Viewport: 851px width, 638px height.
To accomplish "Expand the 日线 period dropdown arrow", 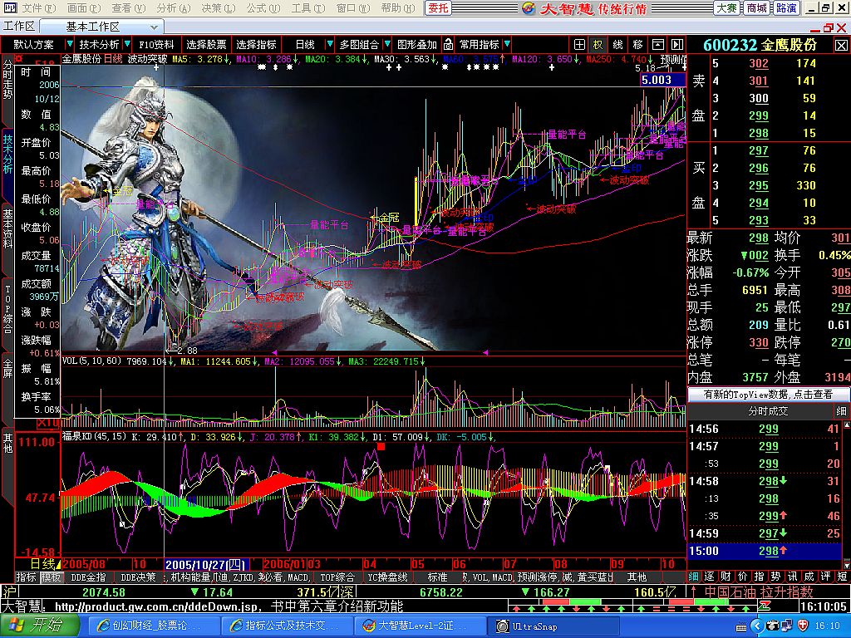I will pos(329,44).
